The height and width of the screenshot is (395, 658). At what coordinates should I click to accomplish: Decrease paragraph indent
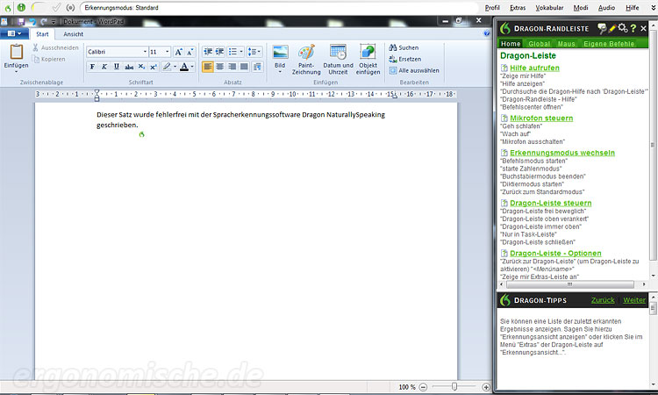coord(208,52)
